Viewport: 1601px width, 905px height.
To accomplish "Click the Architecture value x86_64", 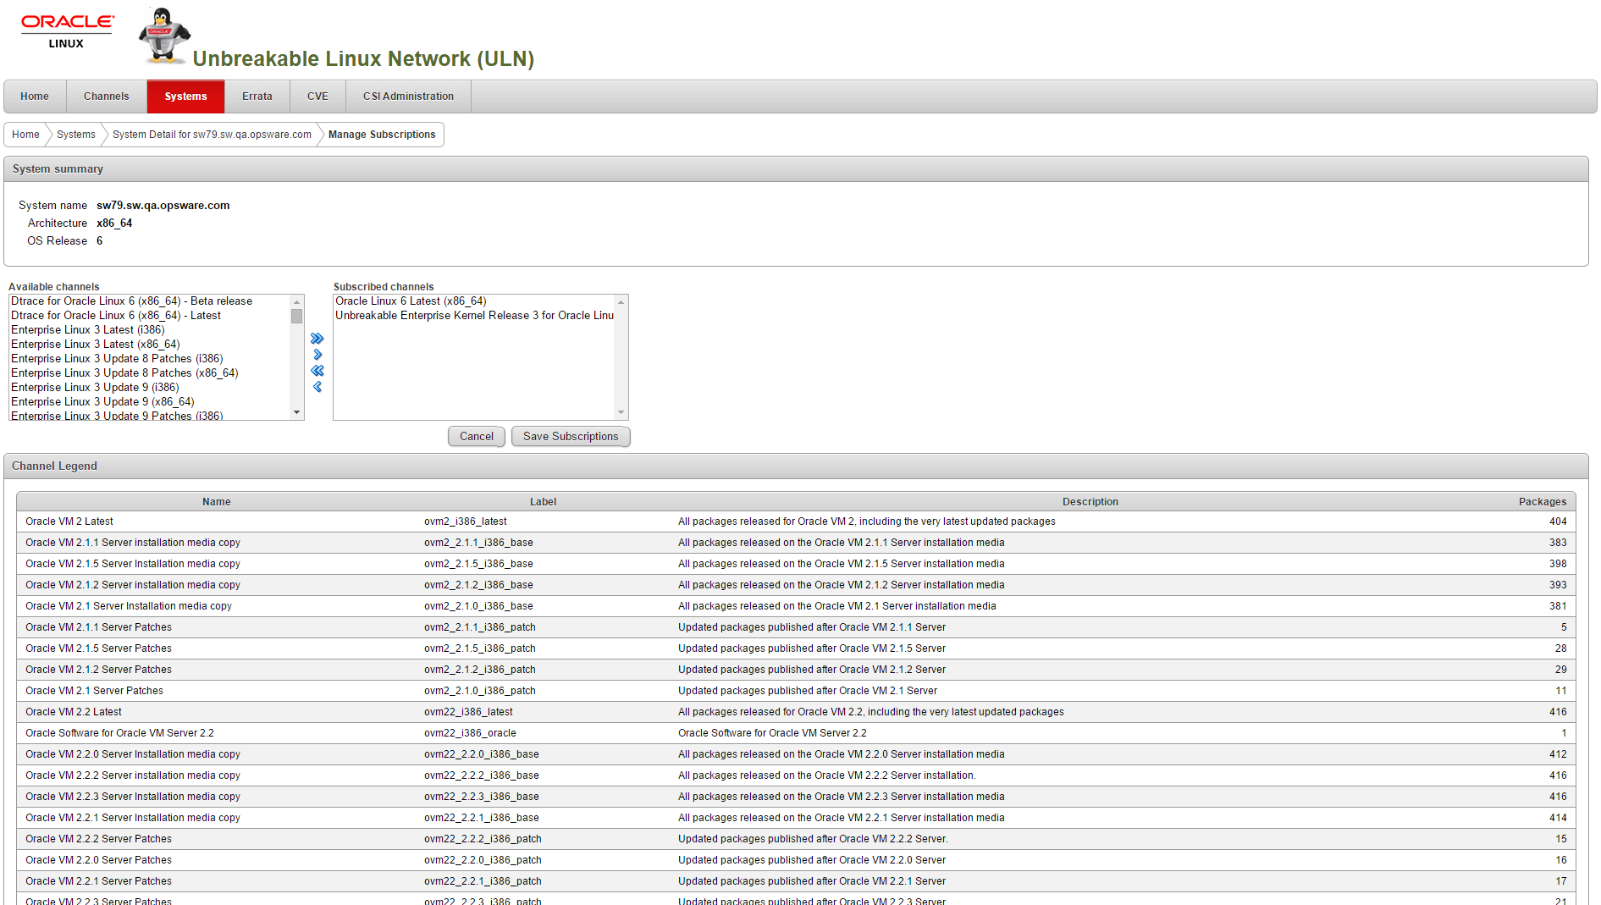I will (x=114, y=223).
